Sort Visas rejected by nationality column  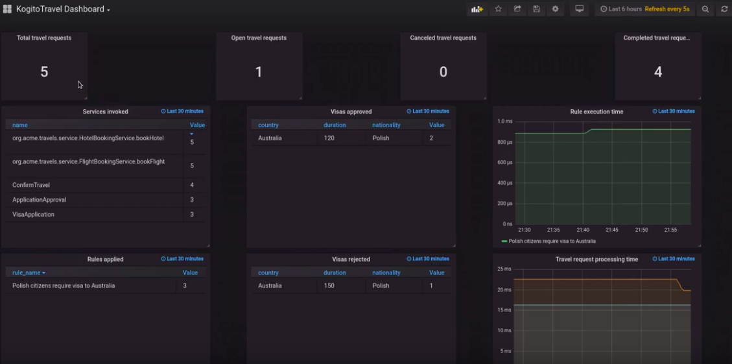pyautogui.click(x=386, y=273)
